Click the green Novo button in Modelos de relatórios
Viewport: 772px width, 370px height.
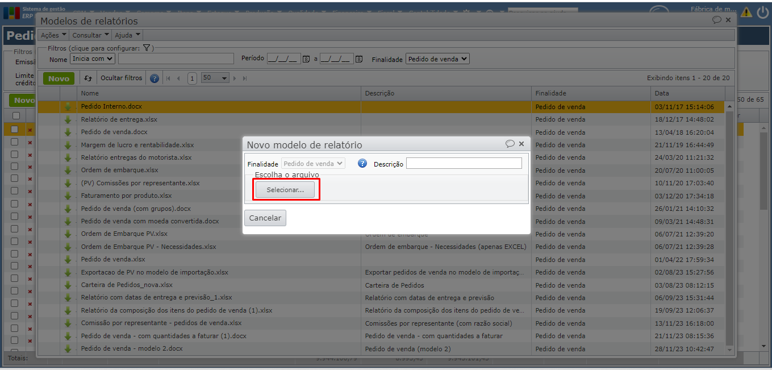(x=59, y=78)
